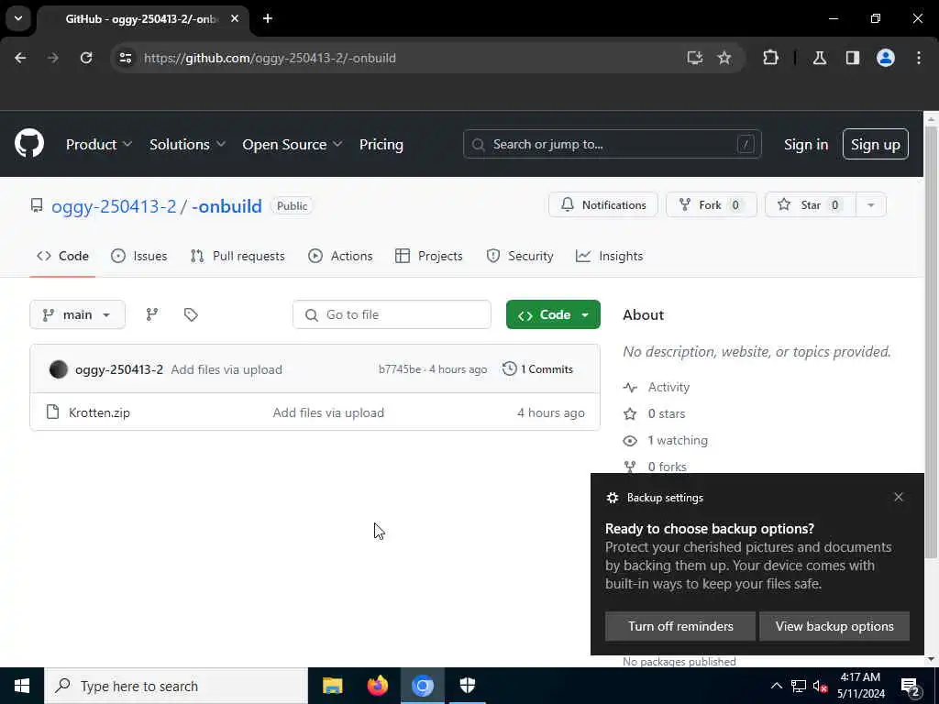Click Sign in
The width and height of the screenshot is (939, 704).
point(806,144)
